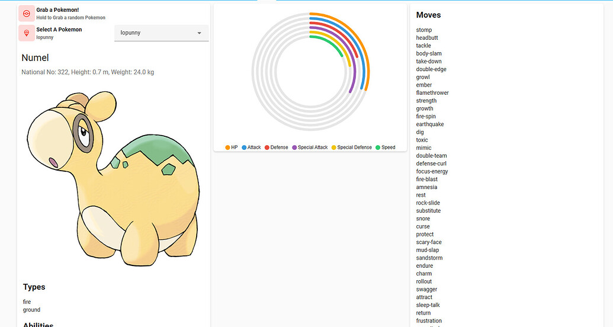
Task: Click the 'mud-slap' move
Action: tap(427, 250)
